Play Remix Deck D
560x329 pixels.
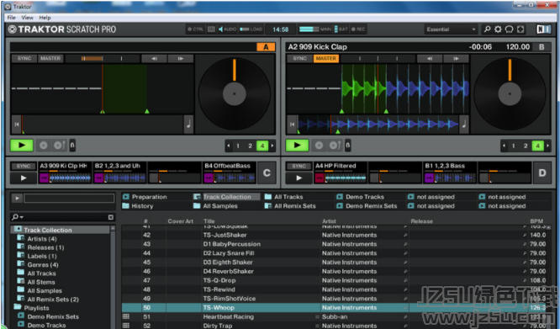(298, 178)
